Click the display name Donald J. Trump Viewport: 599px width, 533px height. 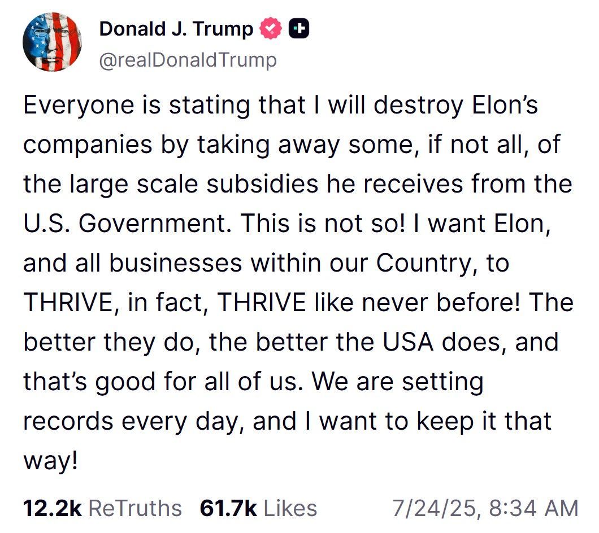point(176,29)
